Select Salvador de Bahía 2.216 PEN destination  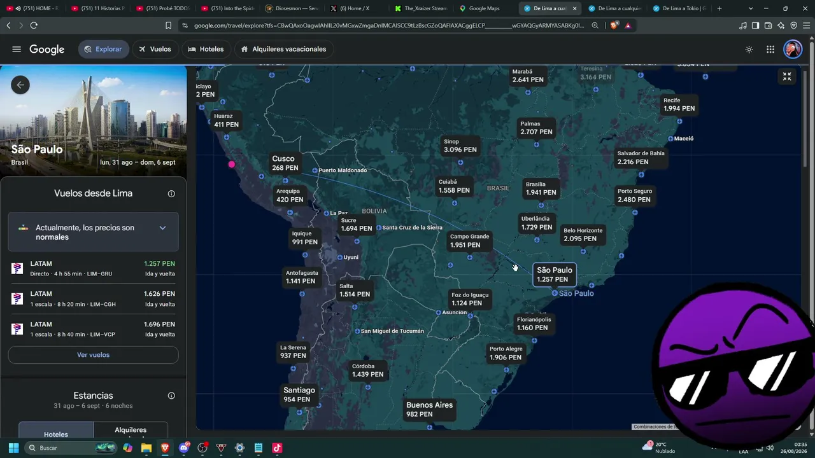point(640,158)
